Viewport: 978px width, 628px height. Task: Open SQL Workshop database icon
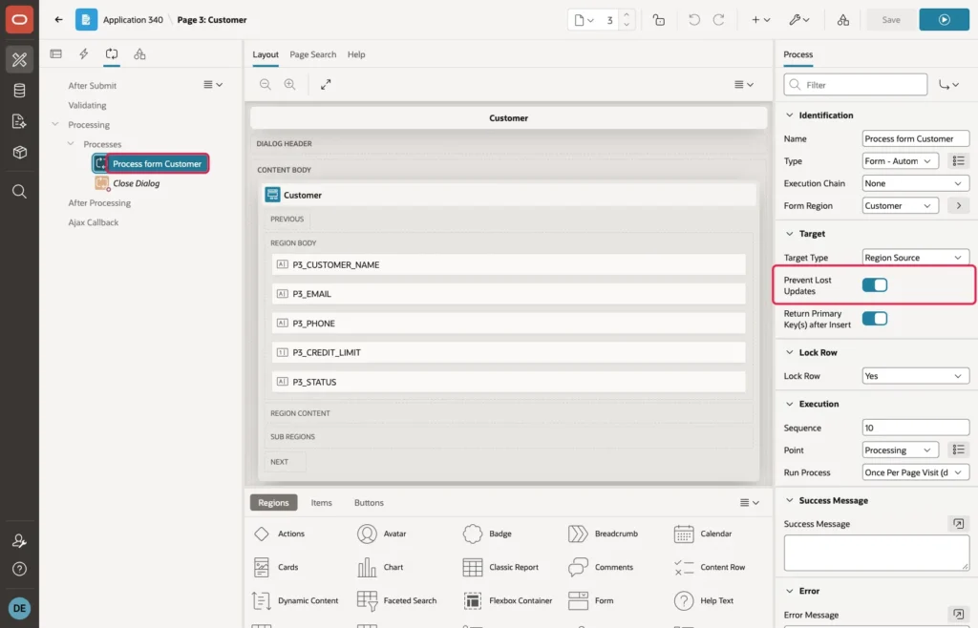pyautogui.click(x=19, y=91)
